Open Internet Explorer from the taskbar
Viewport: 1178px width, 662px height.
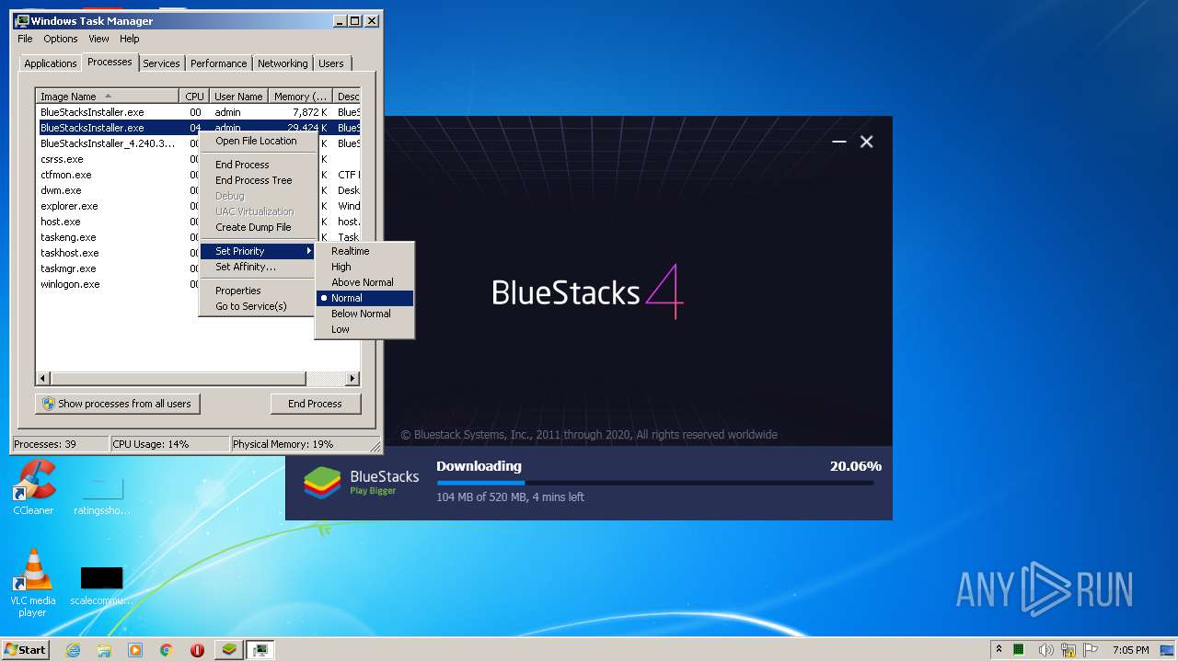(x=74, y=650)
